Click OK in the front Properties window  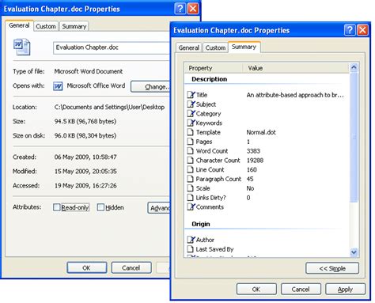click(x=256, y=290)
